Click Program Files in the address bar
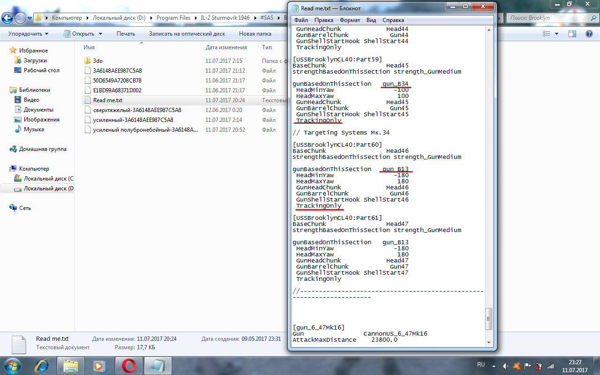The width and height of the screenshot is (600, 375). (173, 18)
